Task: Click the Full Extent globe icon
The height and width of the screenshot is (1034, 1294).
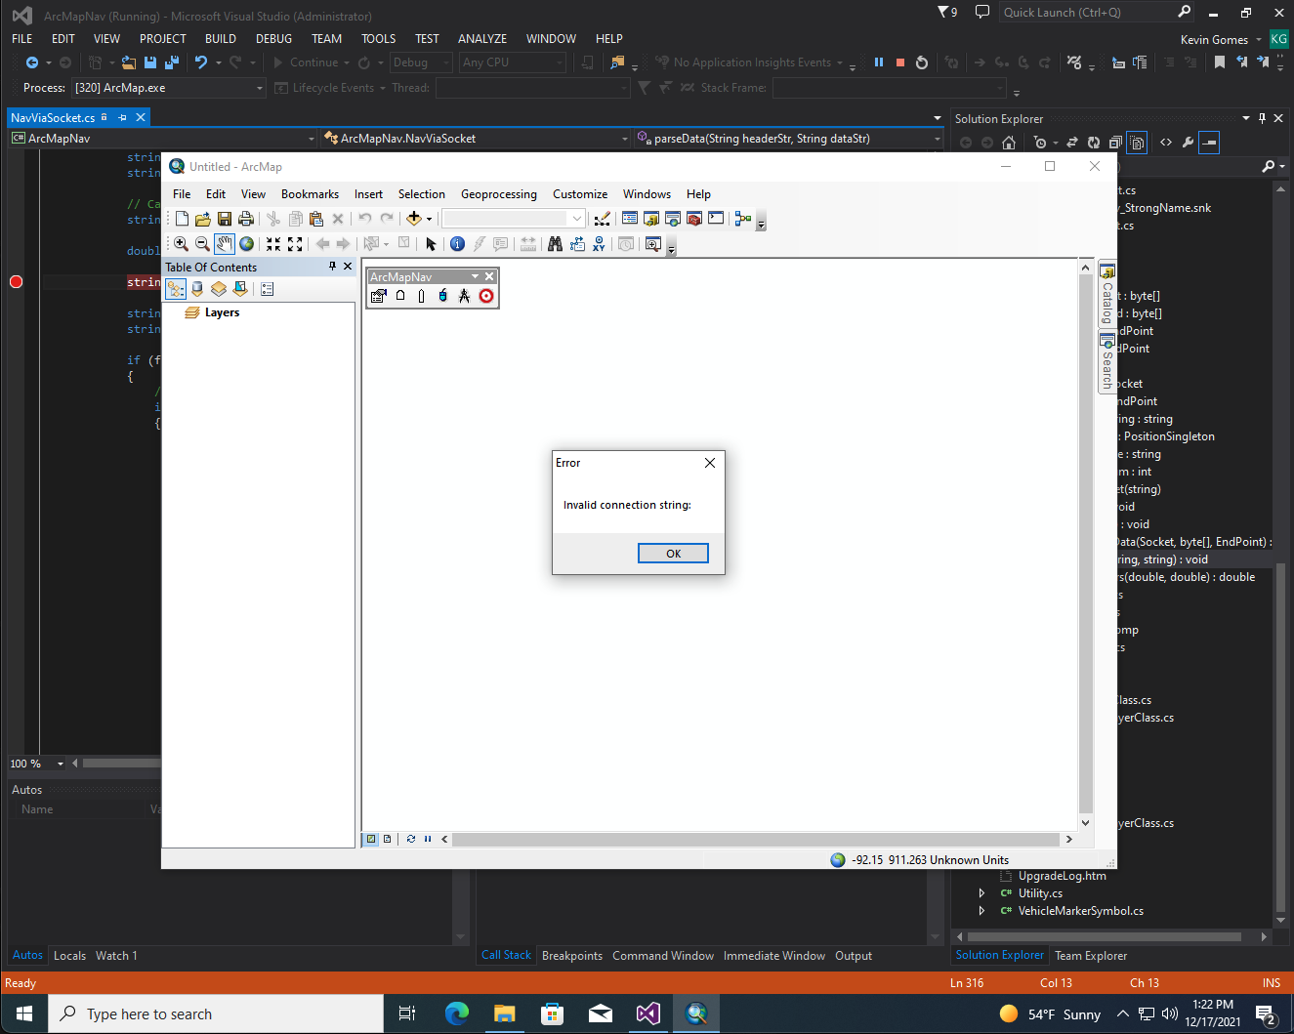Action: click(247, 244)
